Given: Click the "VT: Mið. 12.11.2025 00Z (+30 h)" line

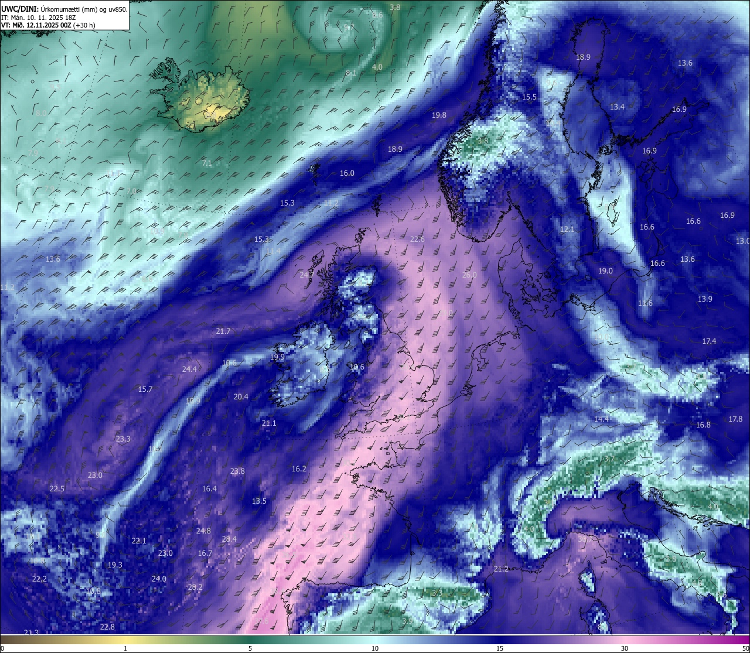Looking at the screenshot, I should 48,25.
